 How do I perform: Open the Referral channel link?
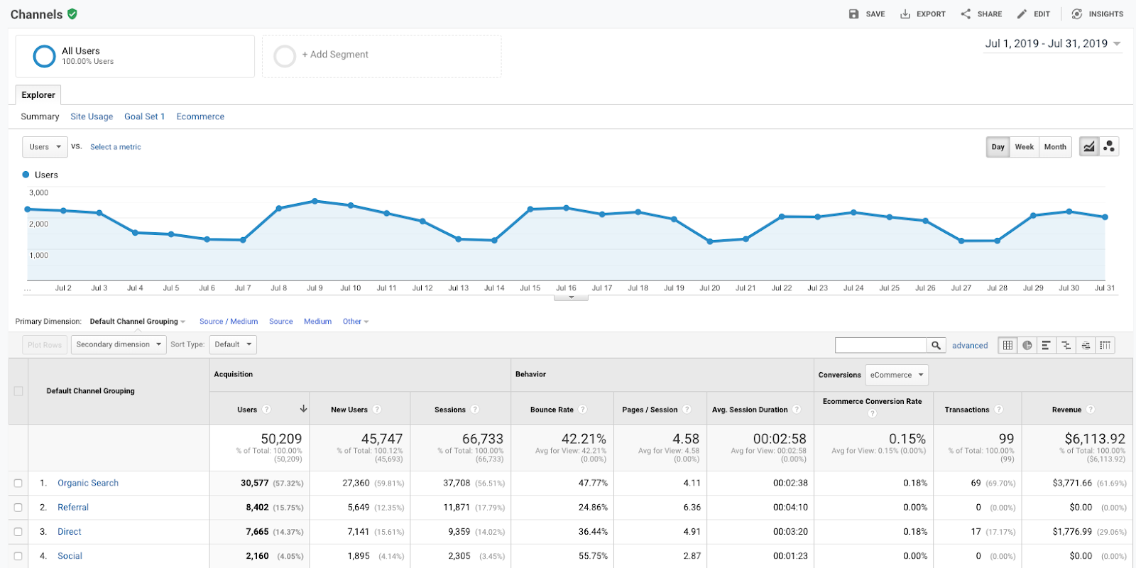pyautogui.click(x=73, y=508)
